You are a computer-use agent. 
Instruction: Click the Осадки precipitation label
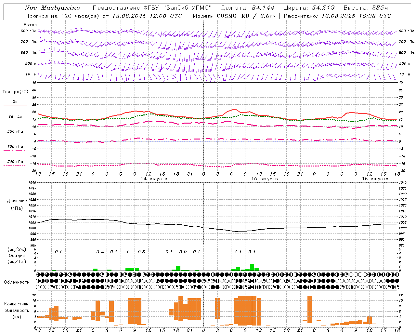pos(17,256)
